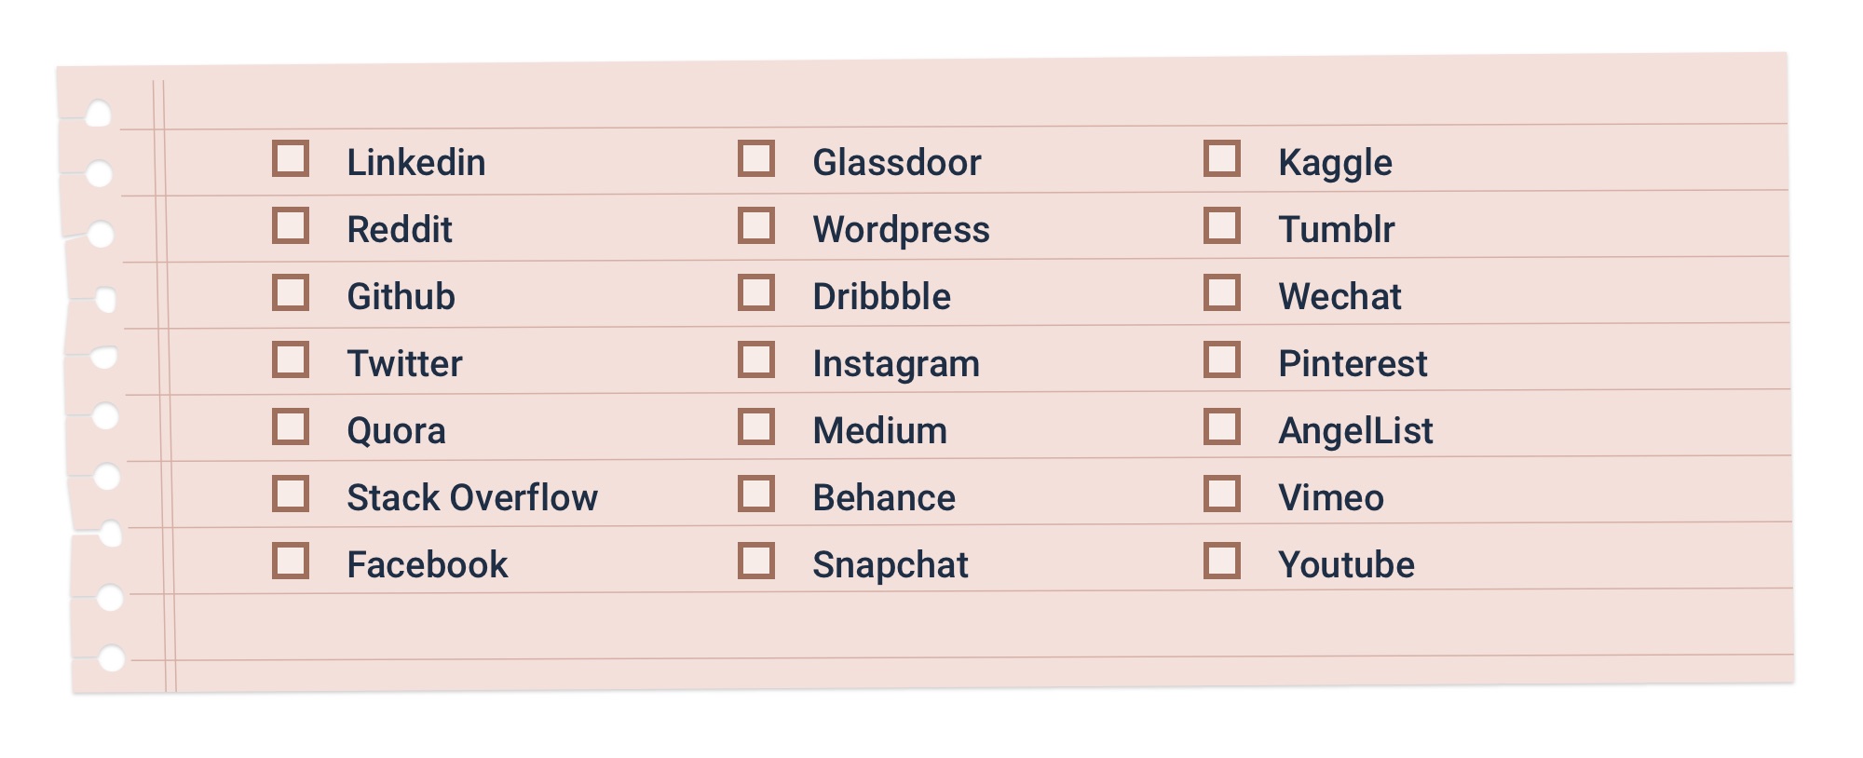
Task: Enable the Snapchat checkbox
Action: [756, 561]
